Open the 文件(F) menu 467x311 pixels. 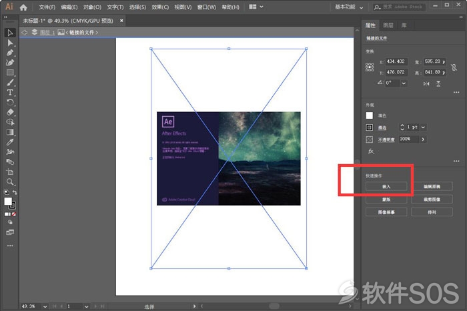[x=47, y=7]
